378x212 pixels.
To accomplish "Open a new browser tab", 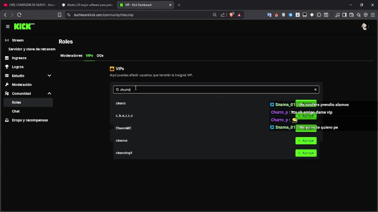I will point(179,5).
